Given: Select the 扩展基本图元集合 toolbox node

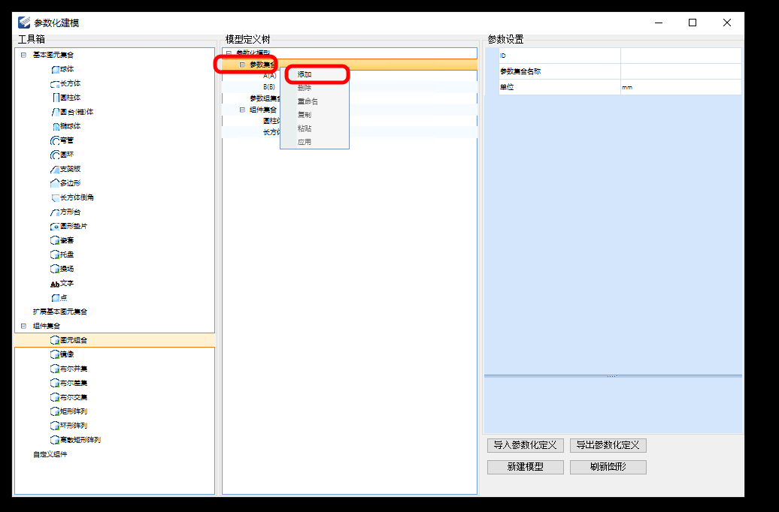Looking at the screenshot, I should [x=60, y=312].
